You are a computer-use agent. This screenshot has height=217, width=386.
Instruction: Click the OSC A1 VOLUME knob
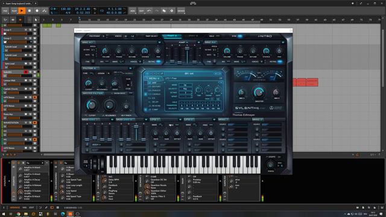pyautogui.click(x=106, y=51)
